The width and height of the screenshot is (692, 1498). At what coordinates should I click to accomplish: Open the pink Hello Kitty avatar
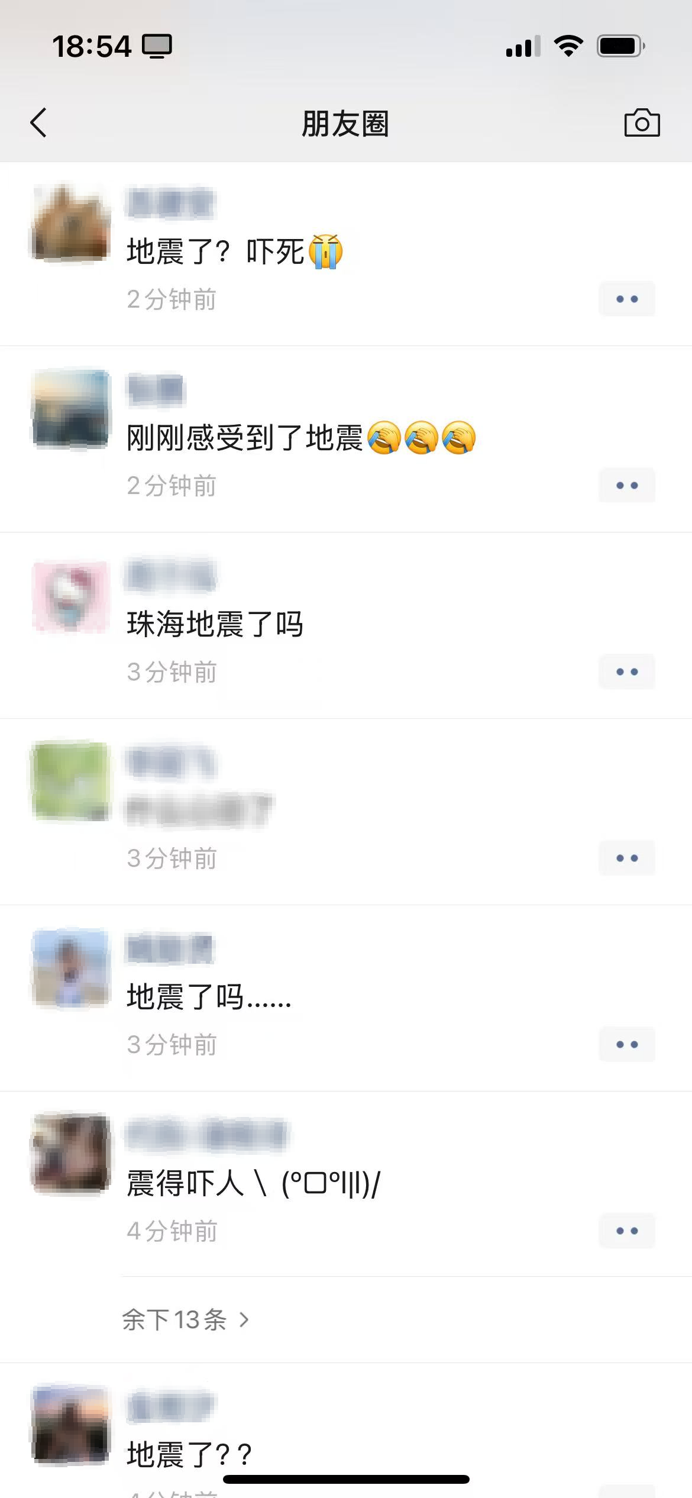(70, 595)
